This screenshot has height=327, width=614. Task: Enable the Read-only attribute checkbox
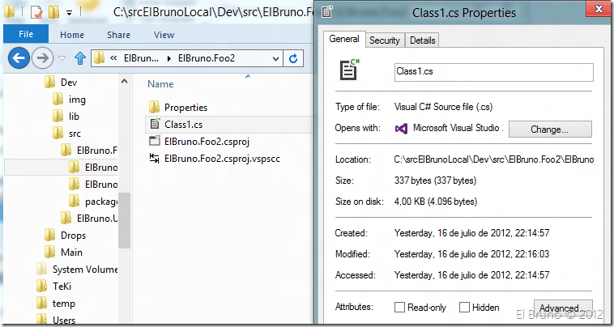(x=399, y=308)
